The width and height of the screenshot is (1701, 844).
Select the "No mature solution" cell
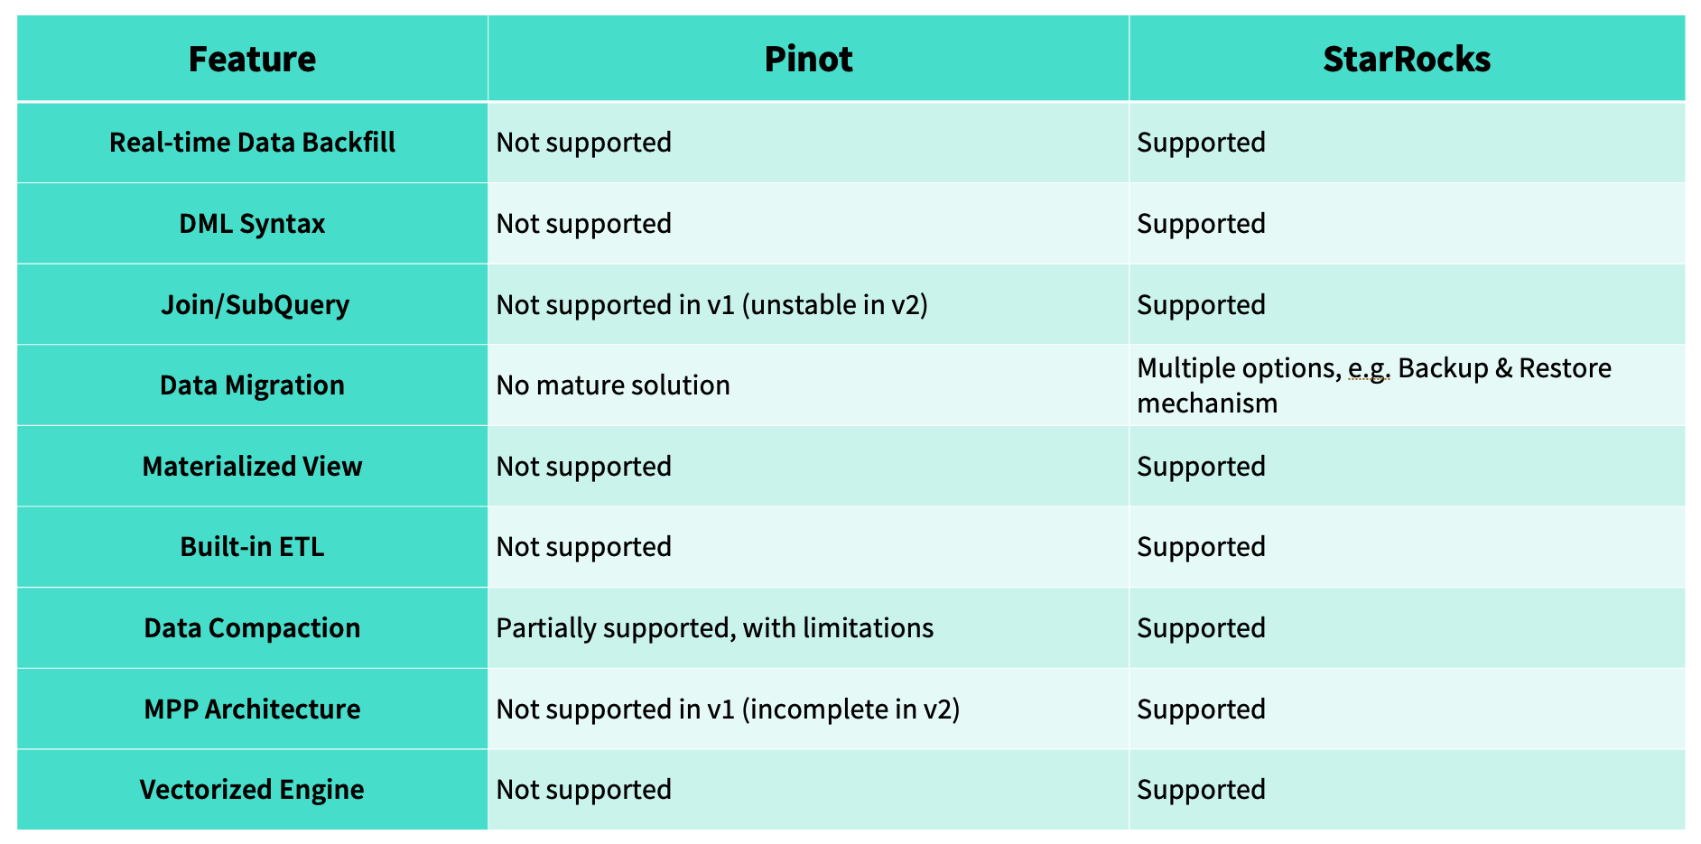tap(613, 385)
